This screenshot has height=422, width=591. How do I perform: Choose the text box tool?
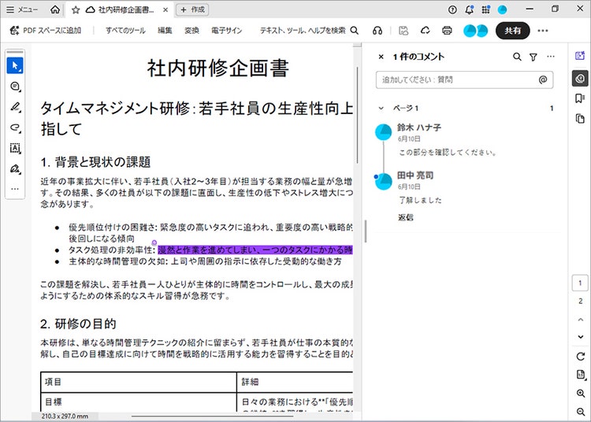point(15,148)
